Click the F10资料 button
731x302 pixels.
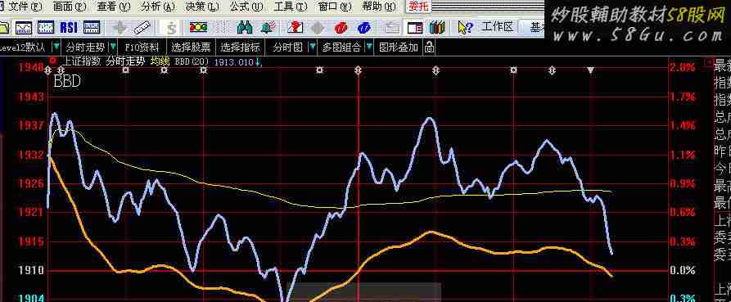(x=142, y=47)
